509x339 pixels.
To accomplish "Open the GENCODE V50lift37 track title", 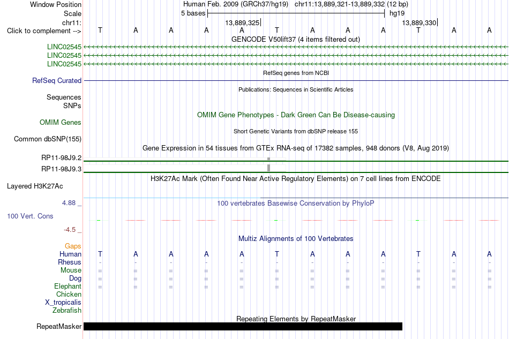I will (x=295, y=40).
